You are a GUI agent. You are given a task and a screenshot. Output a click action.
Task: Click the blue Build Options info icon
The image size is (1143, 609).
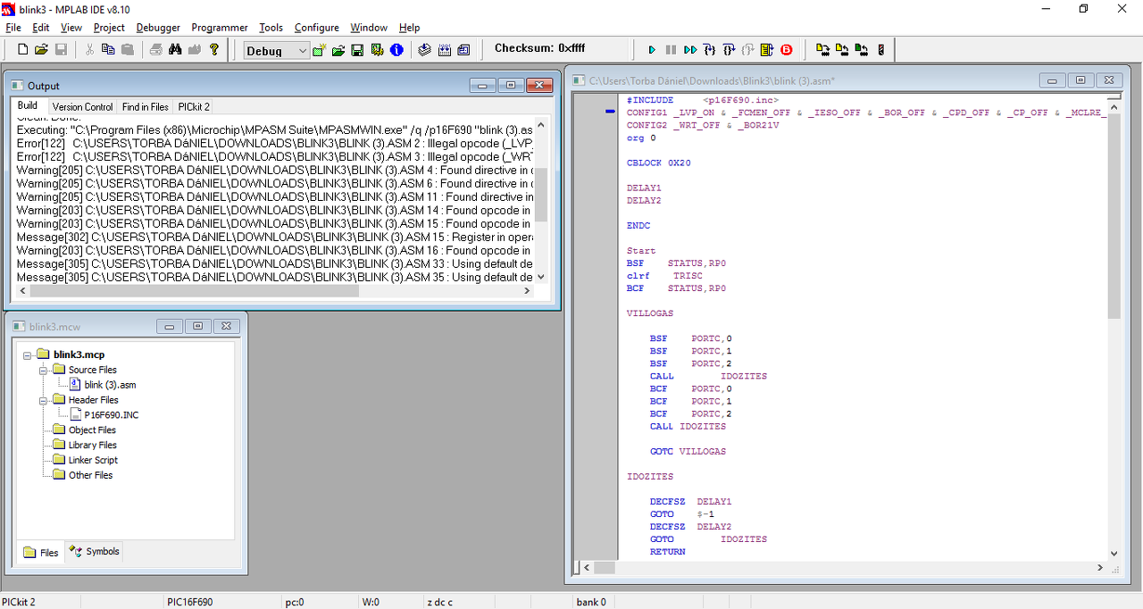pyautogui.click(x=396, y=50)
